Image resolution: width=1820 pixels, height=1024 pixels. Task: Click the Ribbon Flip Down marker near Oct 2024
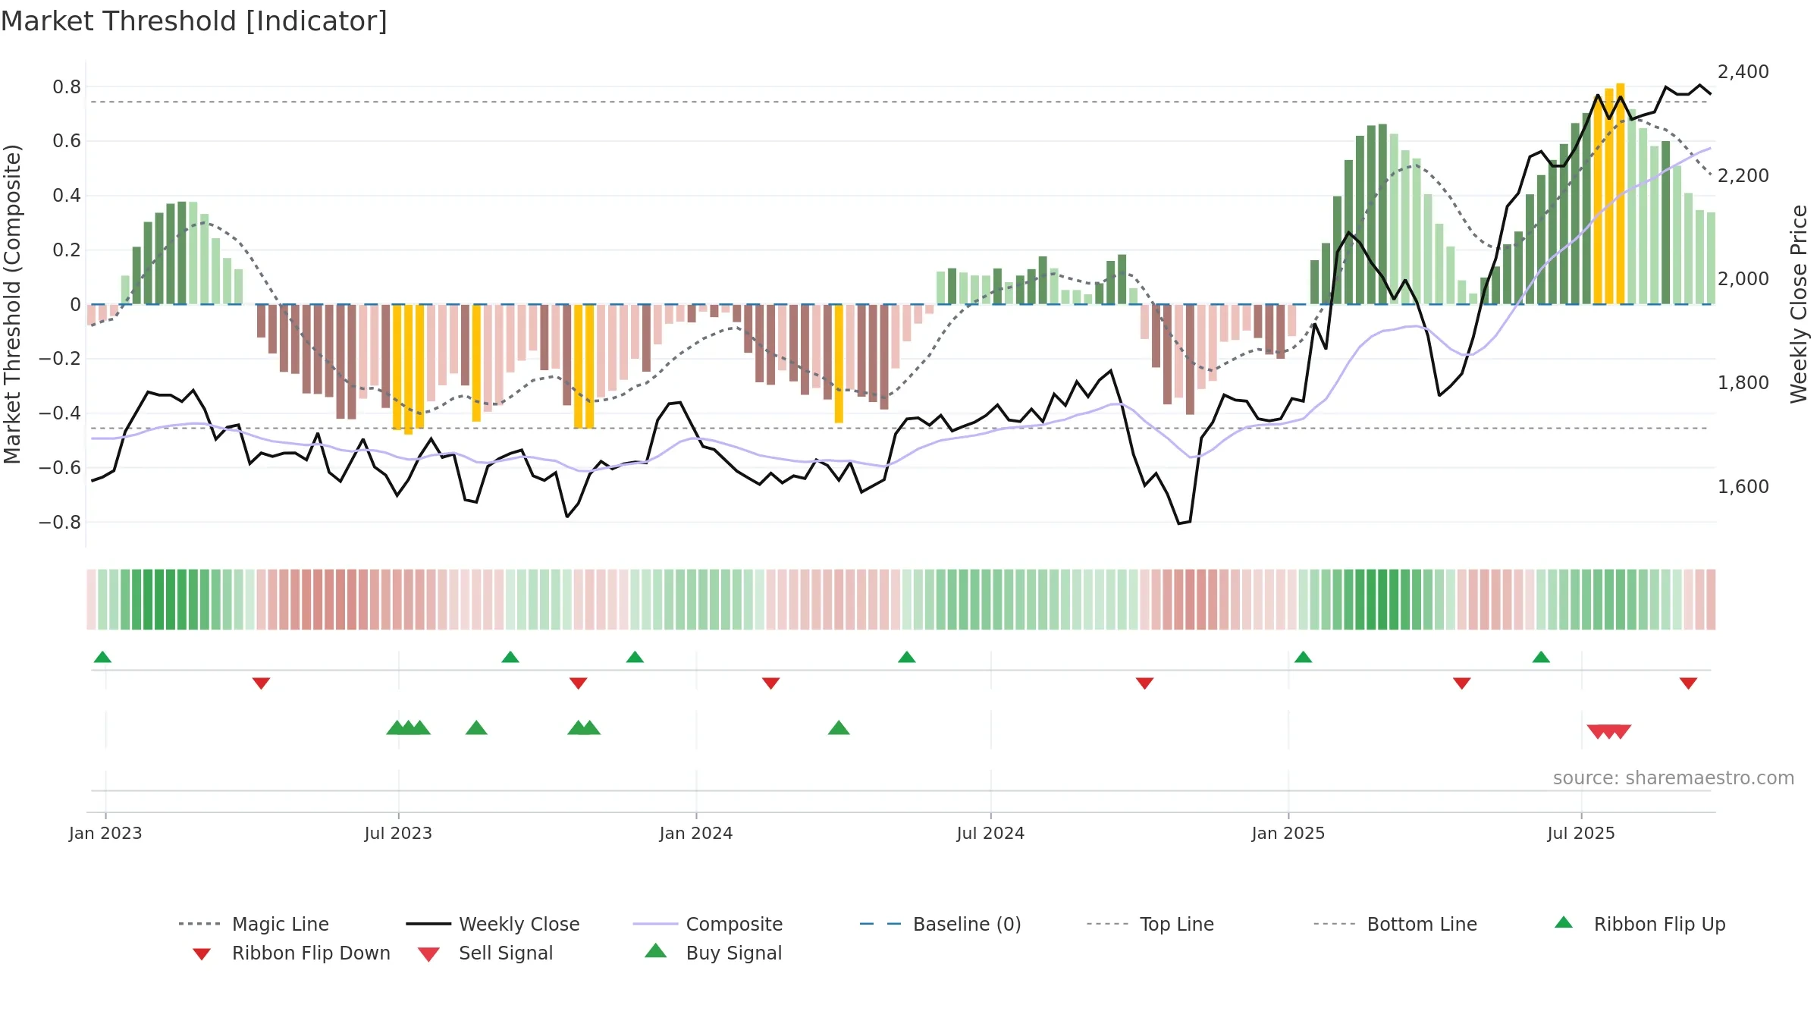pos(1144,683)
